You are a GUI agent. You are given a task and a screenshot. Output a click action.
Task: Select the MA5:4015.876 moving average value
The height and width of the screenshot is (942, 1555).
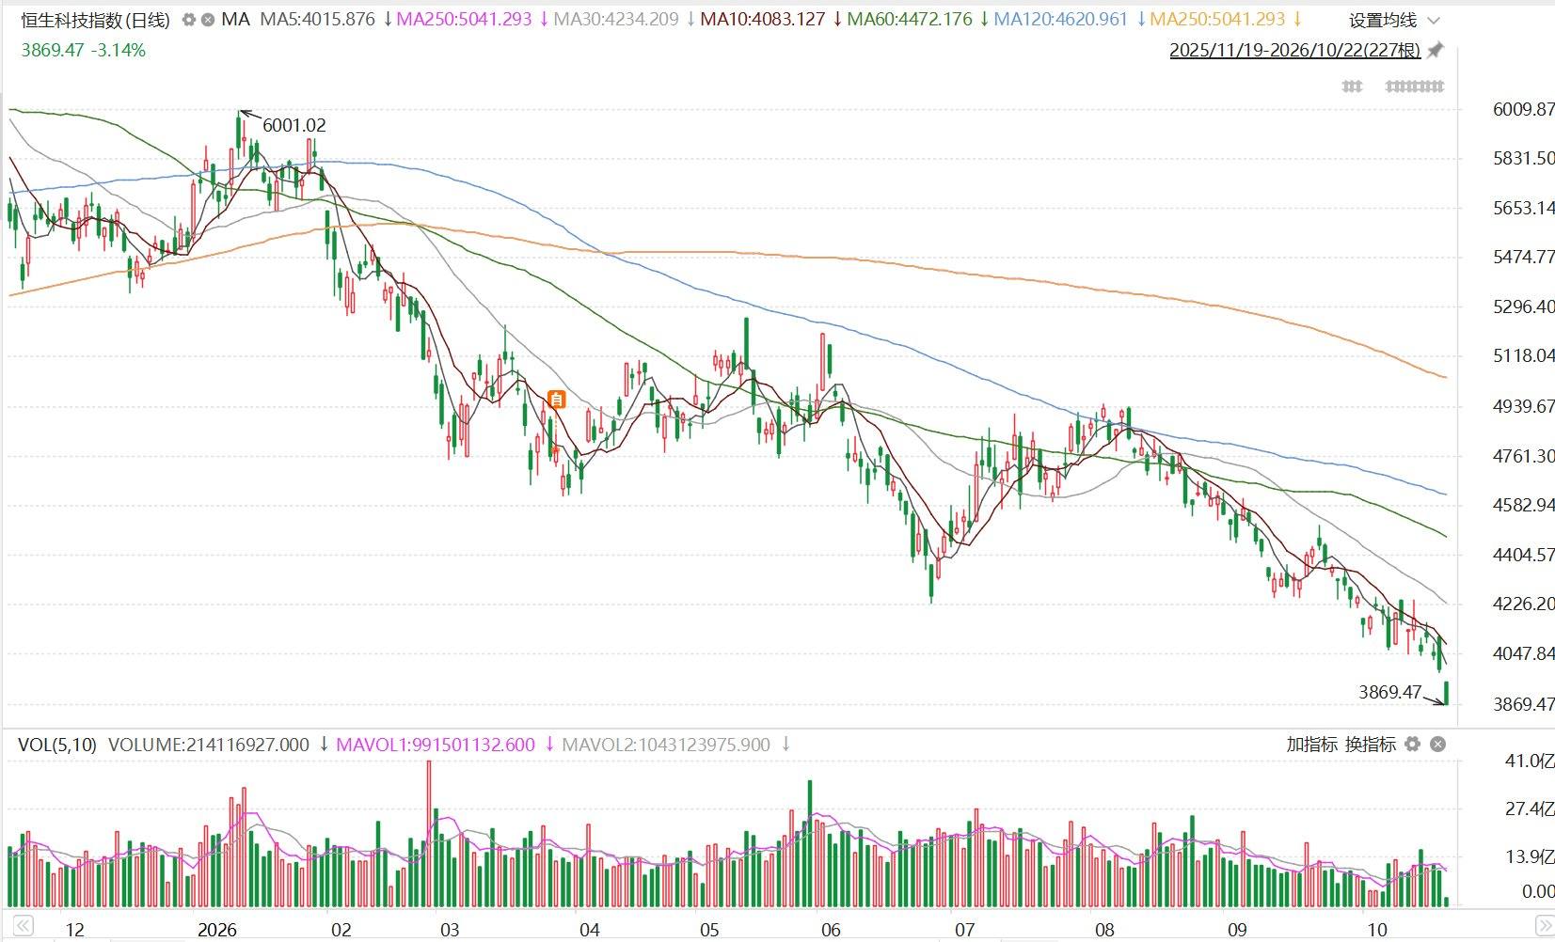coord(317,20)
